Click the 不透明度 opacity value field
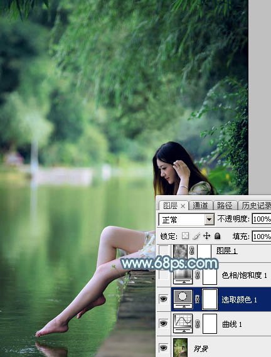This screenshot has height=357, width=271. tap(262, 219)
